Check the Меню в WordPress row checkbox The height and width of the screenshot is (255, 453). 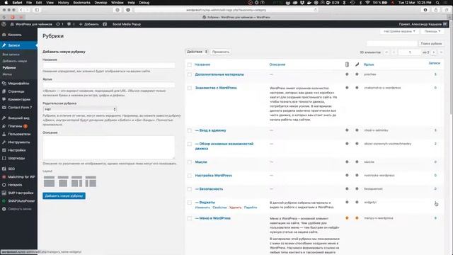click(x=190, y=219)
